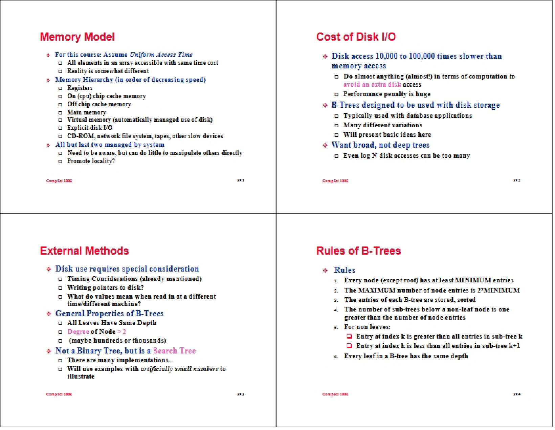Click 'Entry at index k is greater than' line
Image resolution: width=555 pixels, height=430 pixels.
(x=439, y=337)
